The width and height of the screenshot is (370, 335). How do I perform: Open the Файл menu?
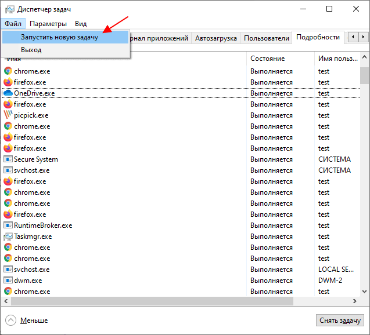point(13,24)
